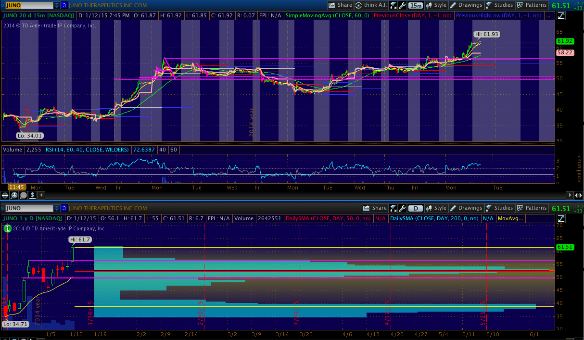Click the zoom out magnifier icon
This screenshot has width=584, height=340.
pyautogui.click(x=23, y=195)
